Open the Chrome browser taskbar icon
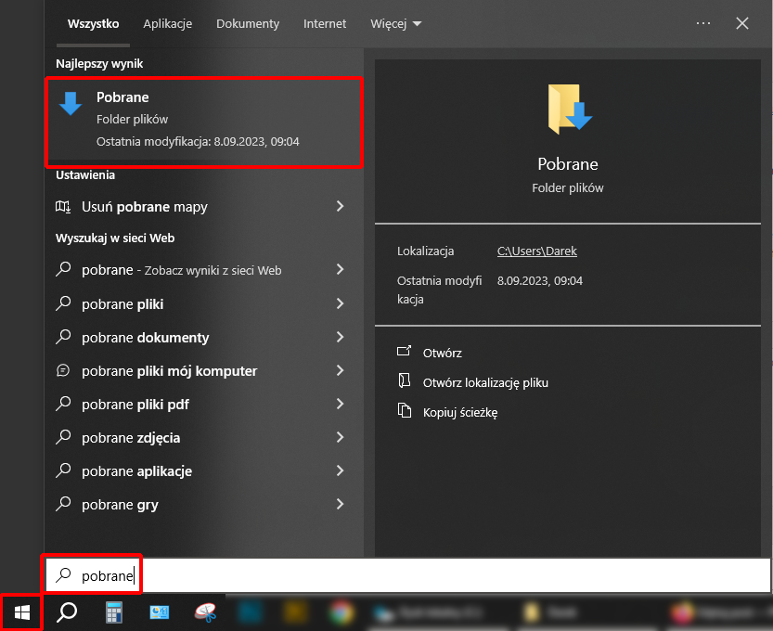 point(341,612)
